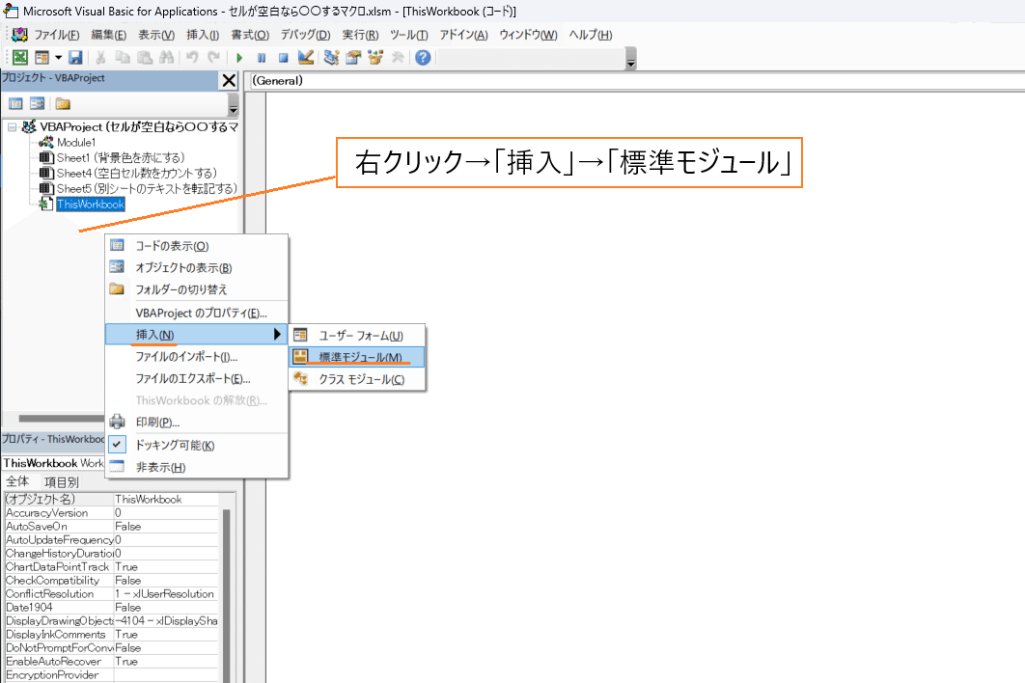1025x683 pixels.
Task: Open the ウィンドウ(W) menu
Action: click(528, 35)
